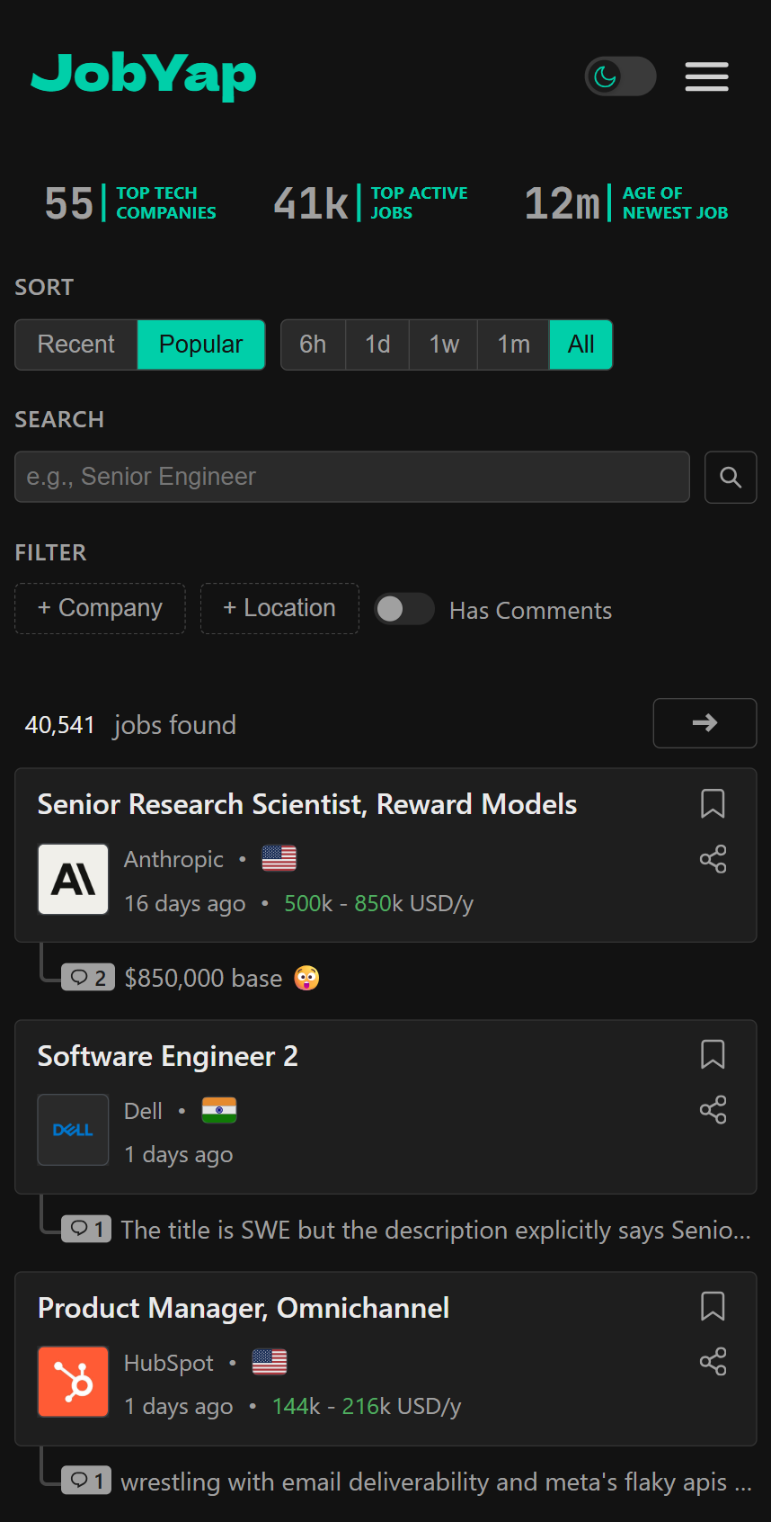Share the Product Manager, Omnichannel job

713,1361
